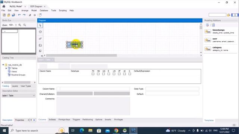Click the Home screen icon
The image size is (239, 134).
point(4,6)
